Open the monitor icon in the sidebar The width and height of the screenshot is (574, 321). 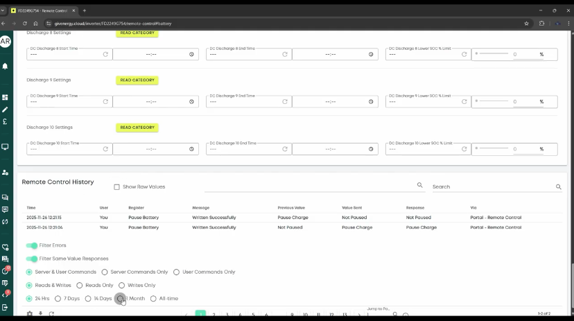5,147
